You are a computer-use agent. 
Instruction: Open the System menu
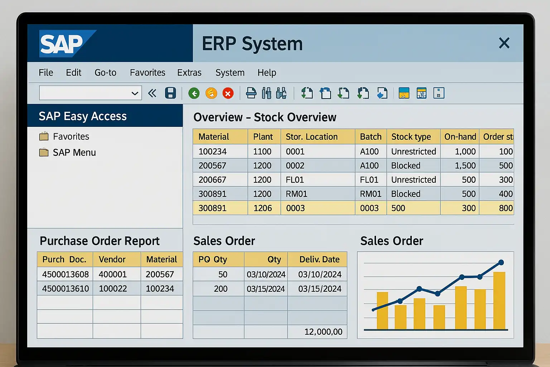tap(230, 72)
